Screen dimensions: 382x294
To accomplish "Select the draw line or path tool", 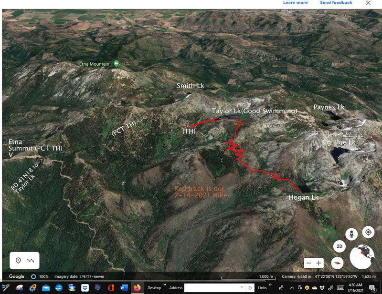I will (x=31, y=261).
